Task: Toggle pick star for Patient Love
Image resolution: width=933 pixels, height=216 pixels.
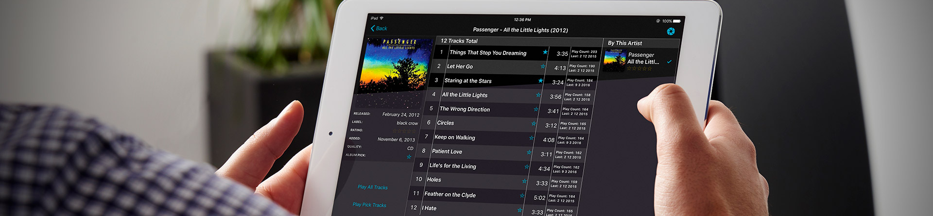Action: click(x=529, y=152)
